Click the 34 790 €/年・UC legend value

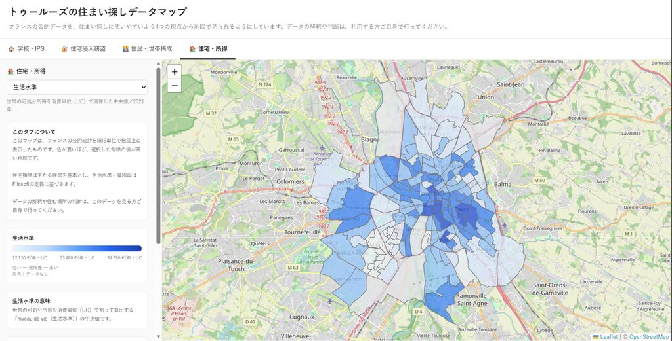click(x=124, y=258)
